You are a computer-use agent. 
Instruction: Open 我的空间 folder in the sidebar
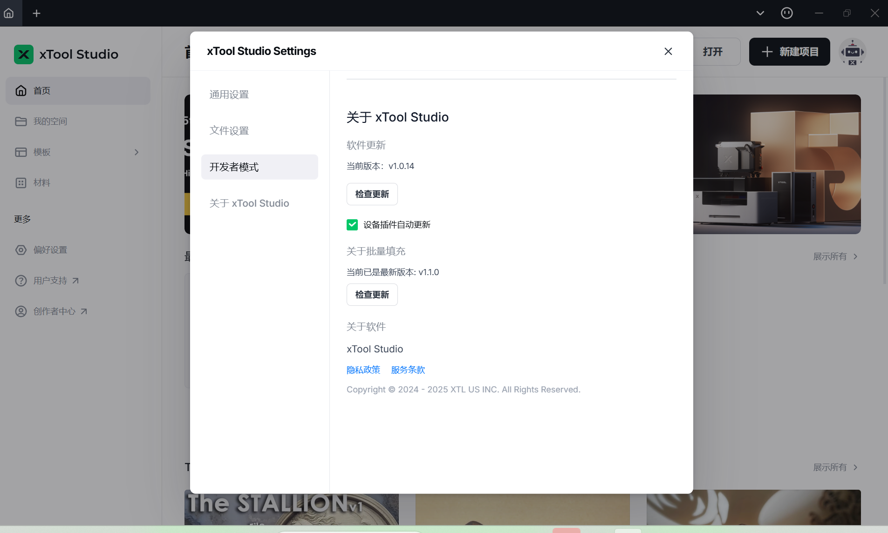(50, 121)
